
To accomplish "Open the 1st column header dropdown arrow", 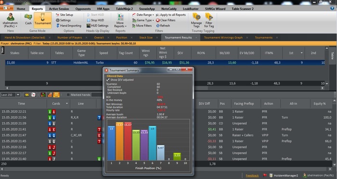I will [x=301, y=53].
